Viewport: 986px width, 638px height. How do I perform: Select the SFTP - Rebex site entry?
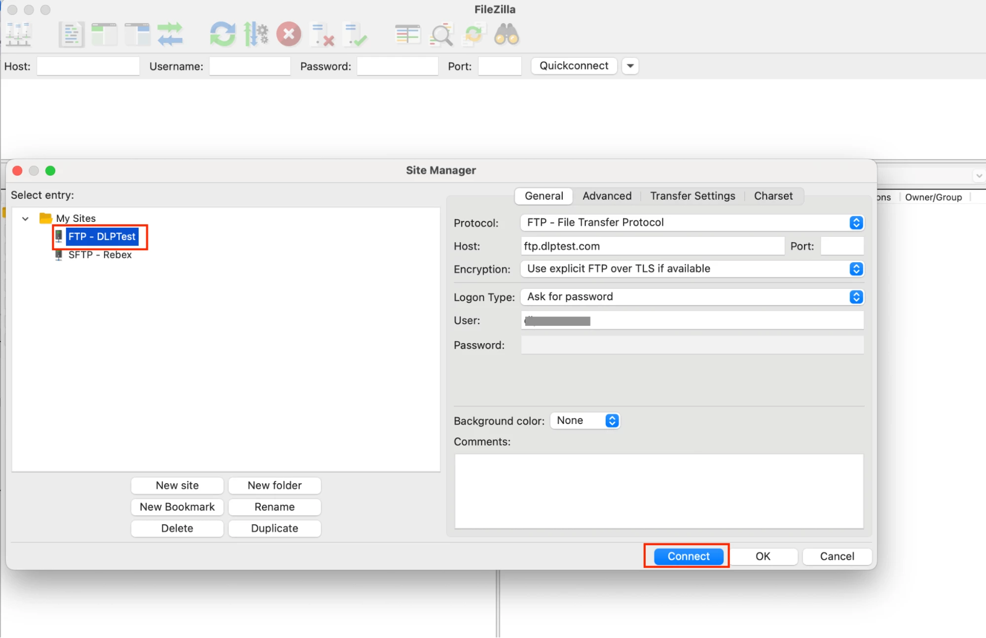(100, 255)
